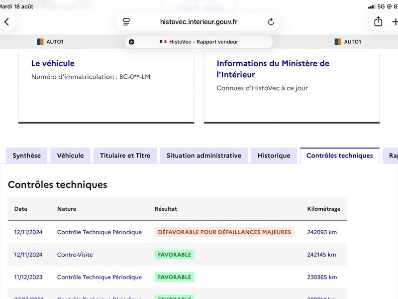Click the FAVORABLE badge in Contre-Visite row
Viewport: 398px width, 299px height.
(x=175, y=255)
